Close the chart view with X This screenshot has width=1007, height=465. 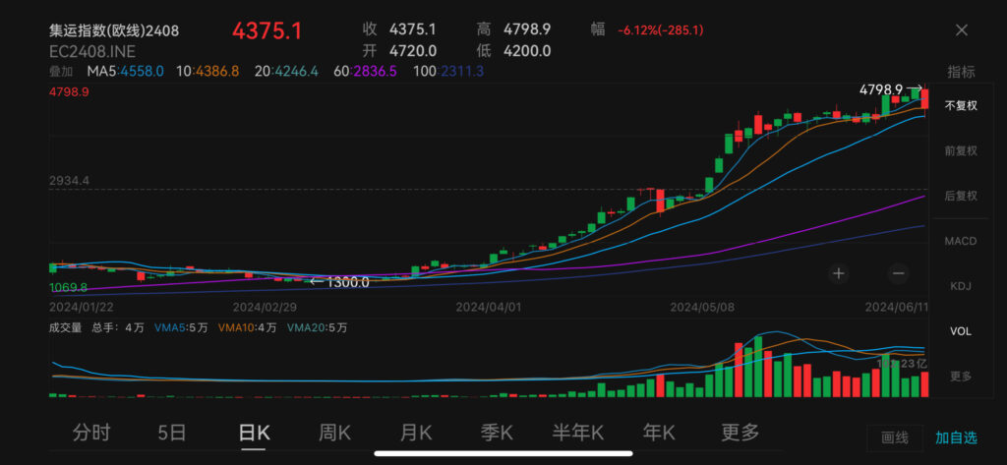pyautogui.click(x=962, y=29)
